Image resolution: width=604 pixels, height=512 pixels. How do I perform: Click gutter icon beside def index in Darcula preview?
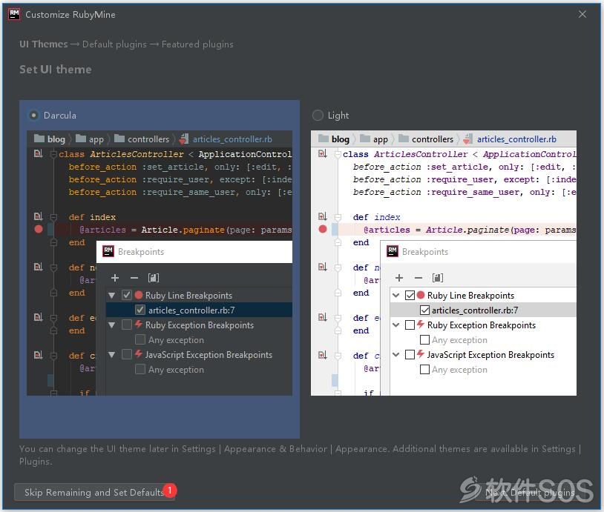click(38, 216)
